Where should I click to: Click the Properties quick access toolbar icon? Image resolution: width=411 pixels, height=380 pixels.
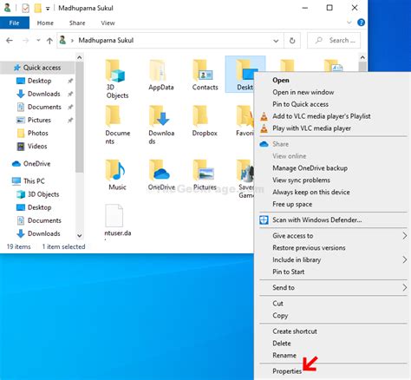click(x=25, y=8)
